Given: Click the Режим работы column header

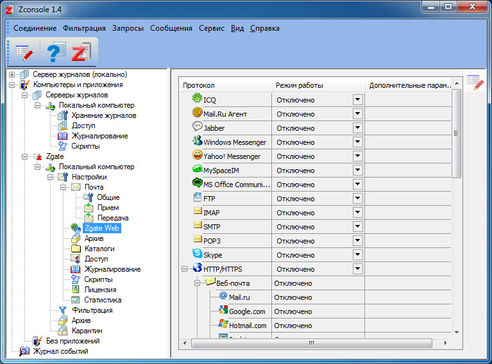Looking at the screenshot, I should [318, 85].
